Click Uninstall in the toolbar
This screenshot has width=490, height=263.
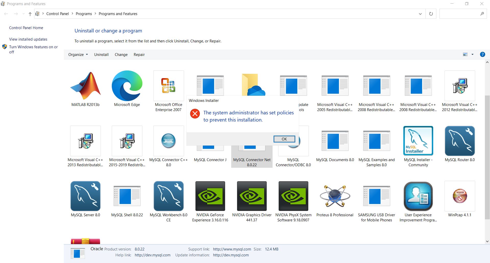click(x=101, y=55)
